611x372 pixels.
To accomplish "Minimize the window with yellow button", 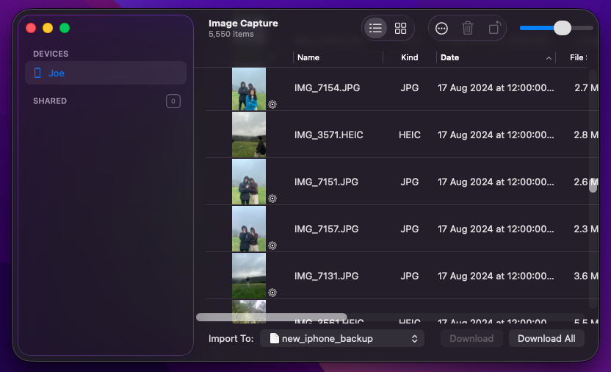I will tap(48, 28).
